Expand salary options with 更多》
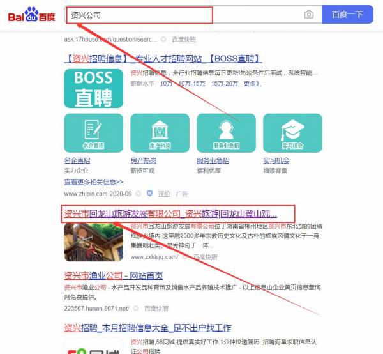Viewport: 383px width, 354px height. click(252, 84)
